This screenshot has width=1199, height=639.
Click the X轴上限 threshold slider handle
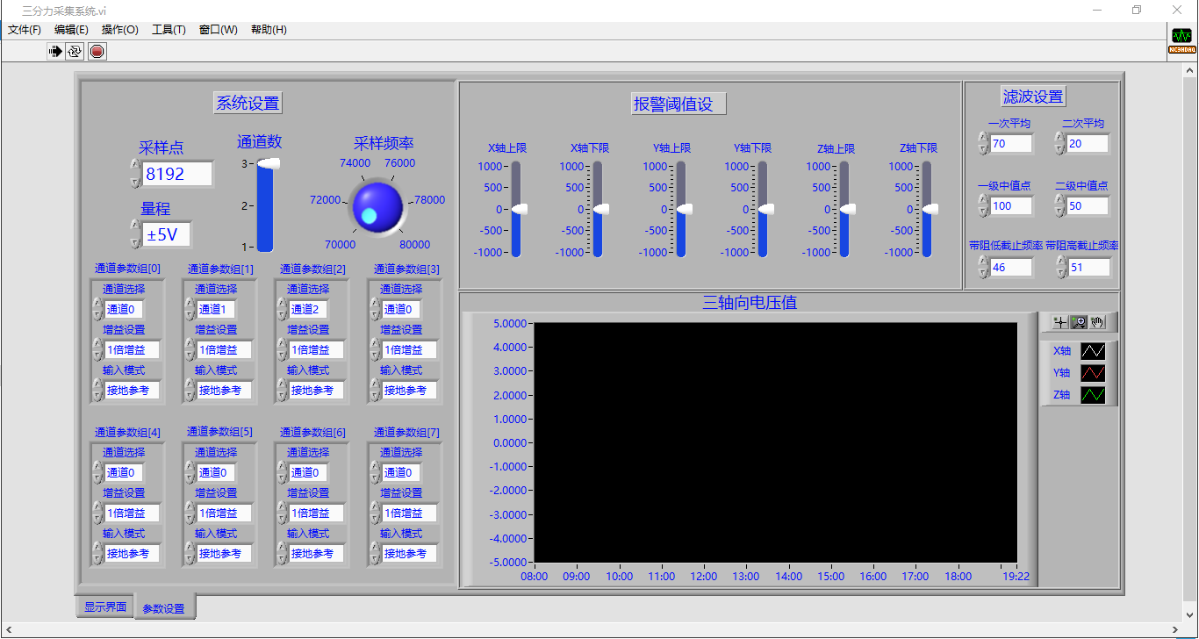pyautogui.click(x=518, y=209)
